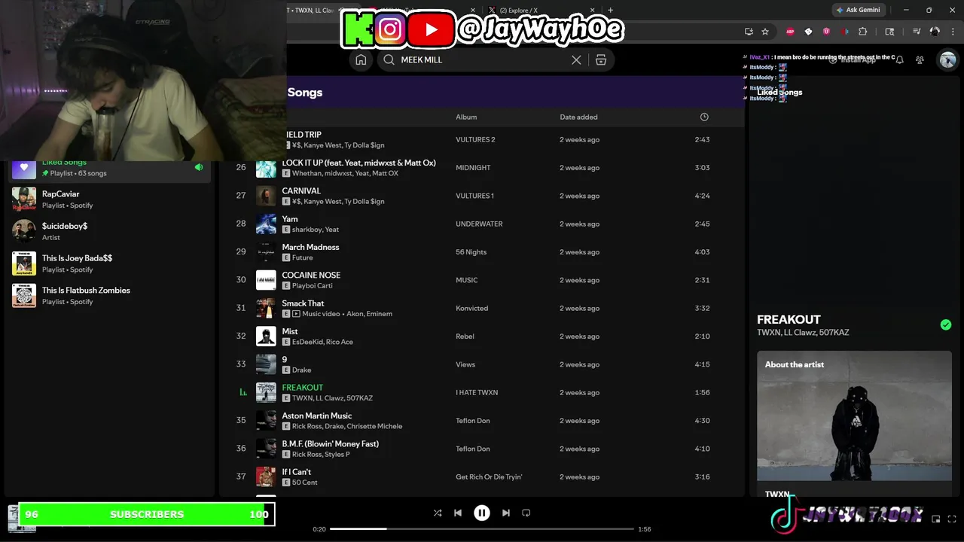The image size is (964, 542).
Task: Open MIDNIGHT album link
Action: click(x=473, y=168)
